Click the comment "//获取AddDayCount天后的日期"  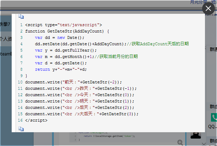[158, 44]
